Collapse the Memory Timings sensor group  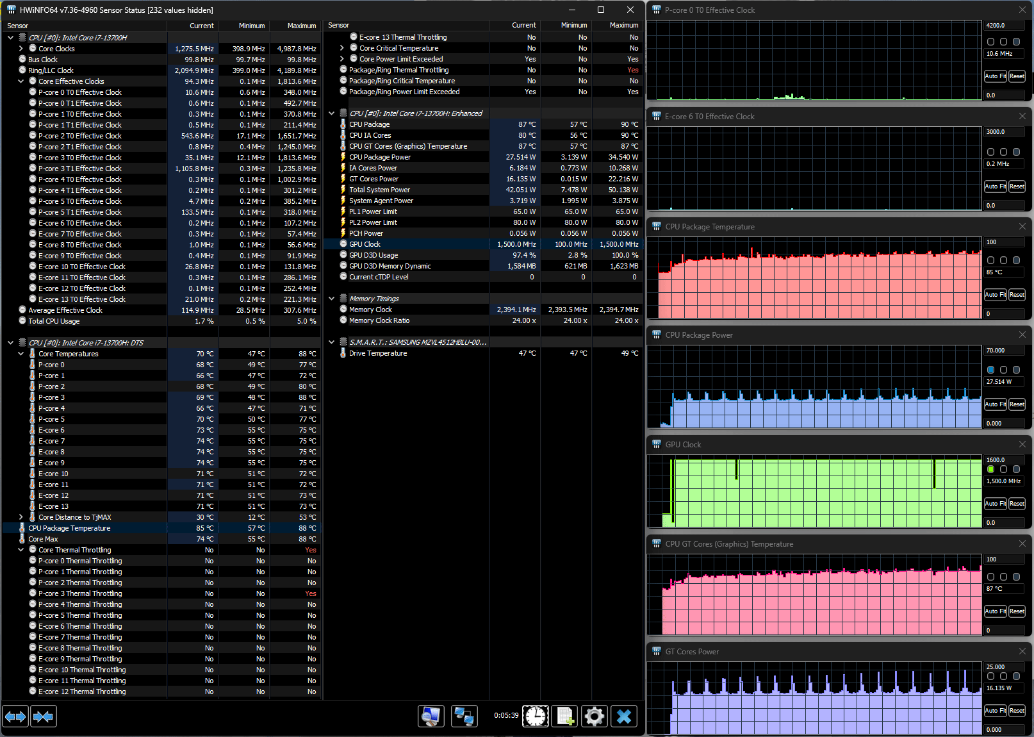[x=332, y=299]
